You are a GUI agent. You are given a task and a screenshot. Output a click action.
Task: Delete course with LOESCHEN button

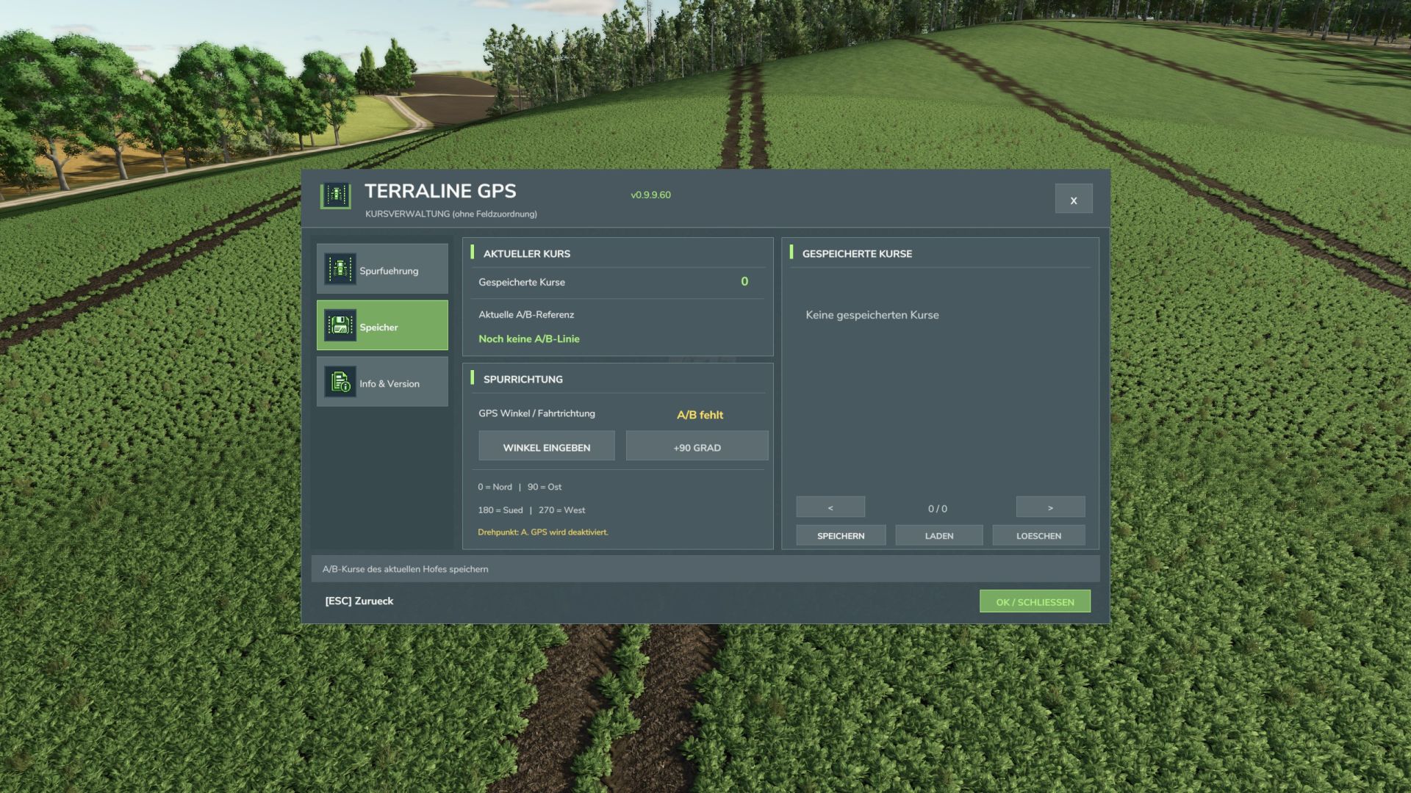point(1038,535)
